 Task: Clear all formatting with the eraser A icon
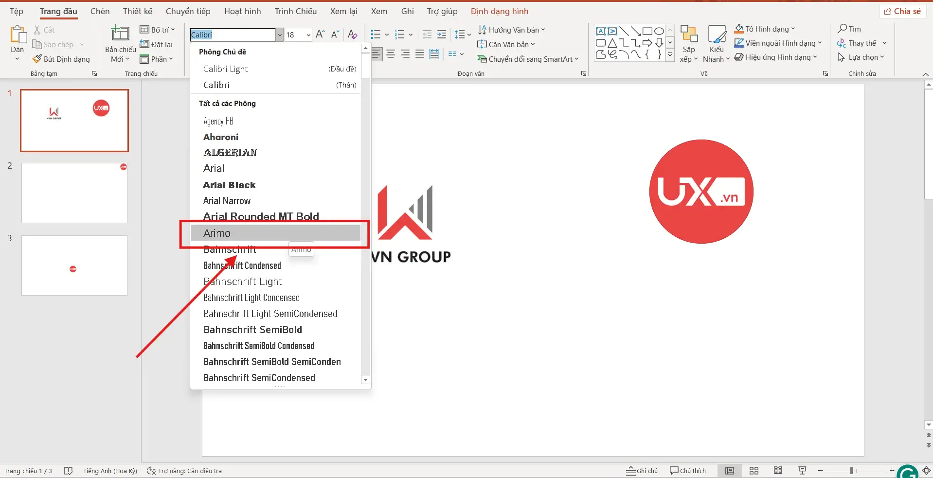click(353, 34)
